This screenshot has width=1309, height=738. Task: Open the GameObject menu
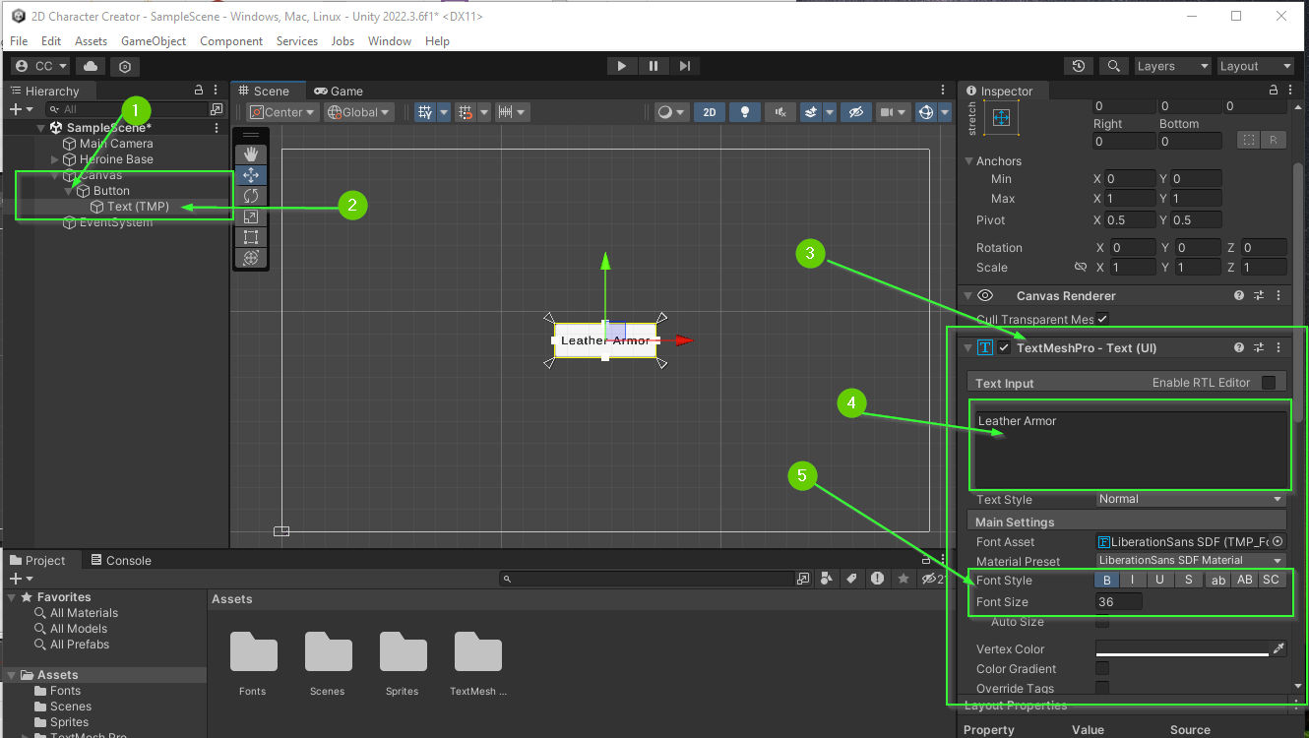pos(154,41)
